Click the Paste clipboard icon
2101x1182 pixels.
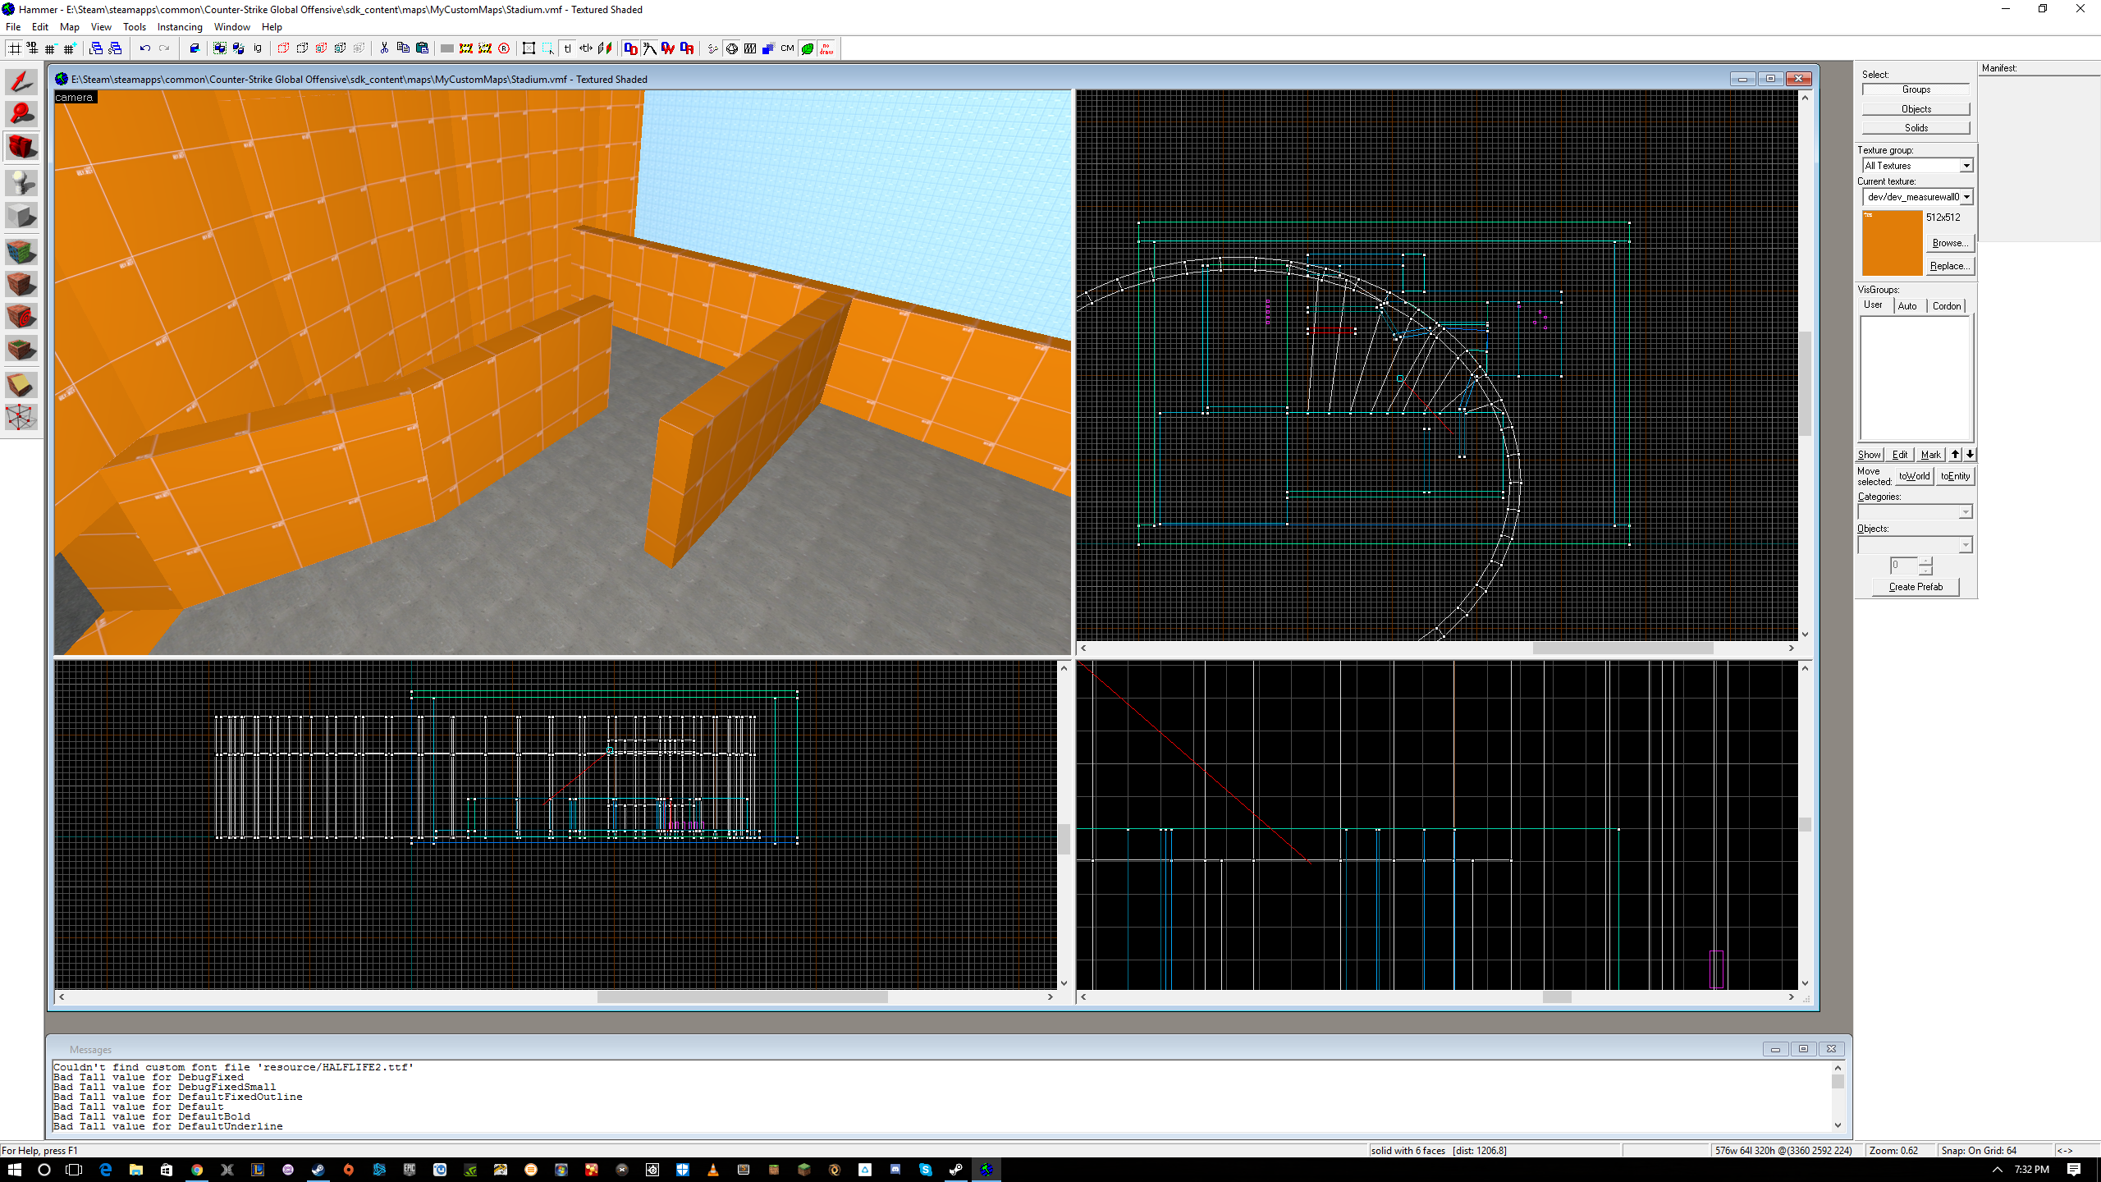click(x=422, y=48)
